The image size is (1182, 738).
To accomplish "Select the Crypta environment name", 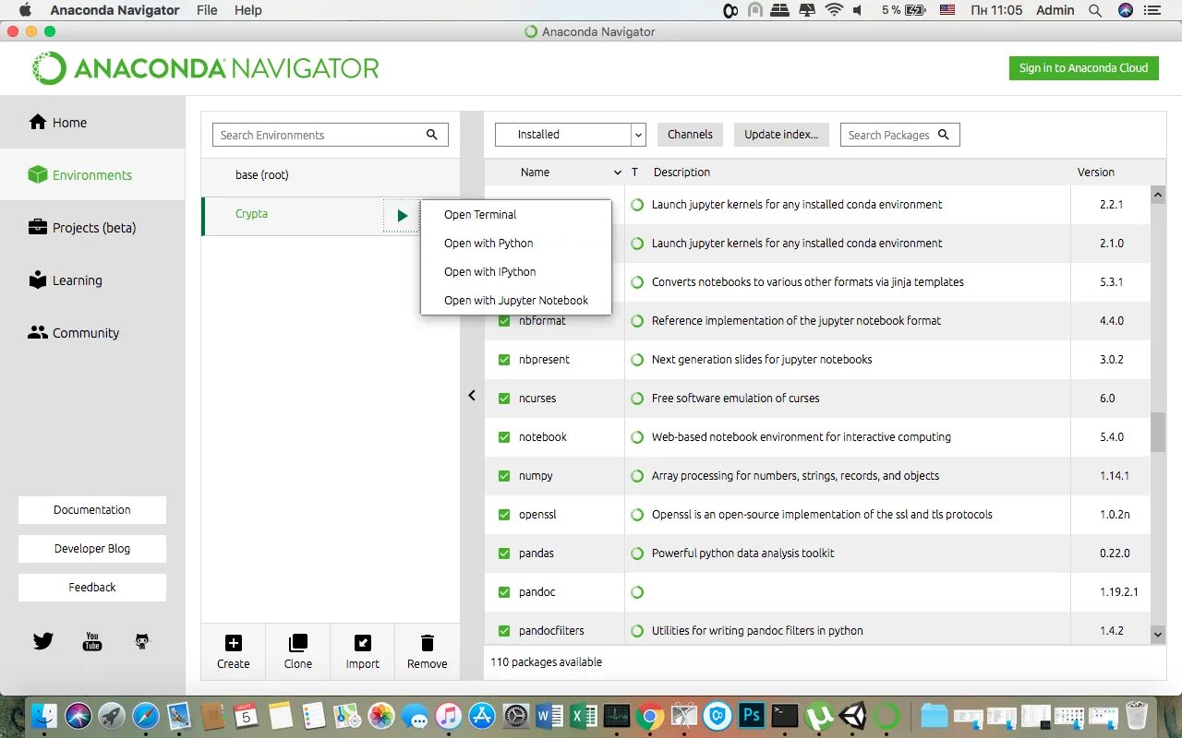I will (251, 214).
